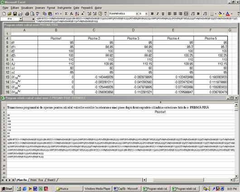
Task: Expand more formatting toolbar buttons chevron
Action: coord(238,14)
